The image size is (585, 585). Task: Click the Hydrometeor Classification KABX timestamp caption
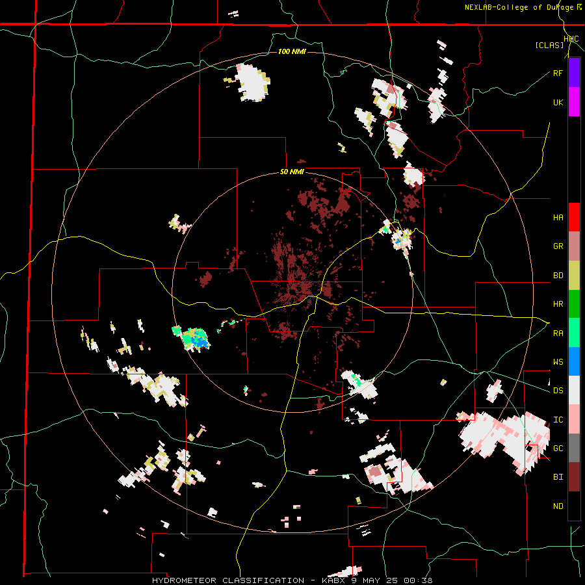[292, 580]
